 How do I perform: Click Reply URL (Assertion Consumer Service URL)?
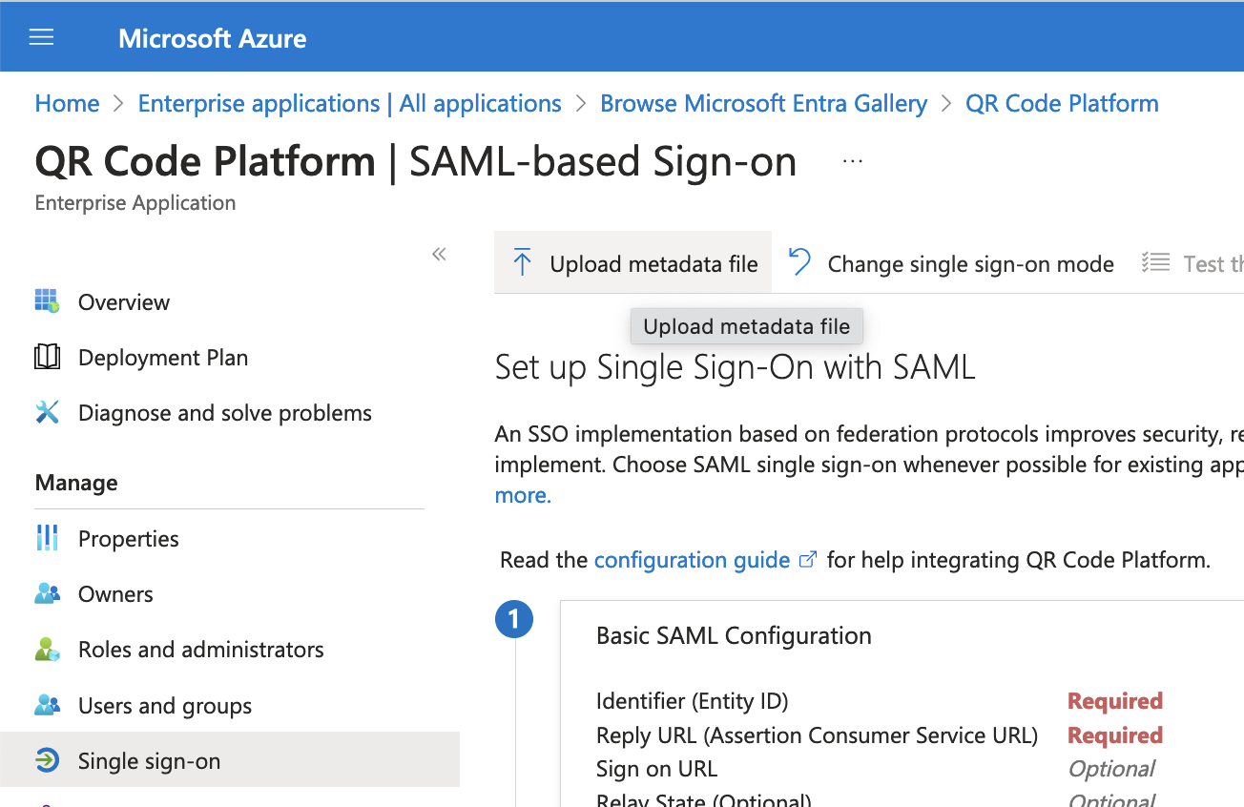point(817,735)
